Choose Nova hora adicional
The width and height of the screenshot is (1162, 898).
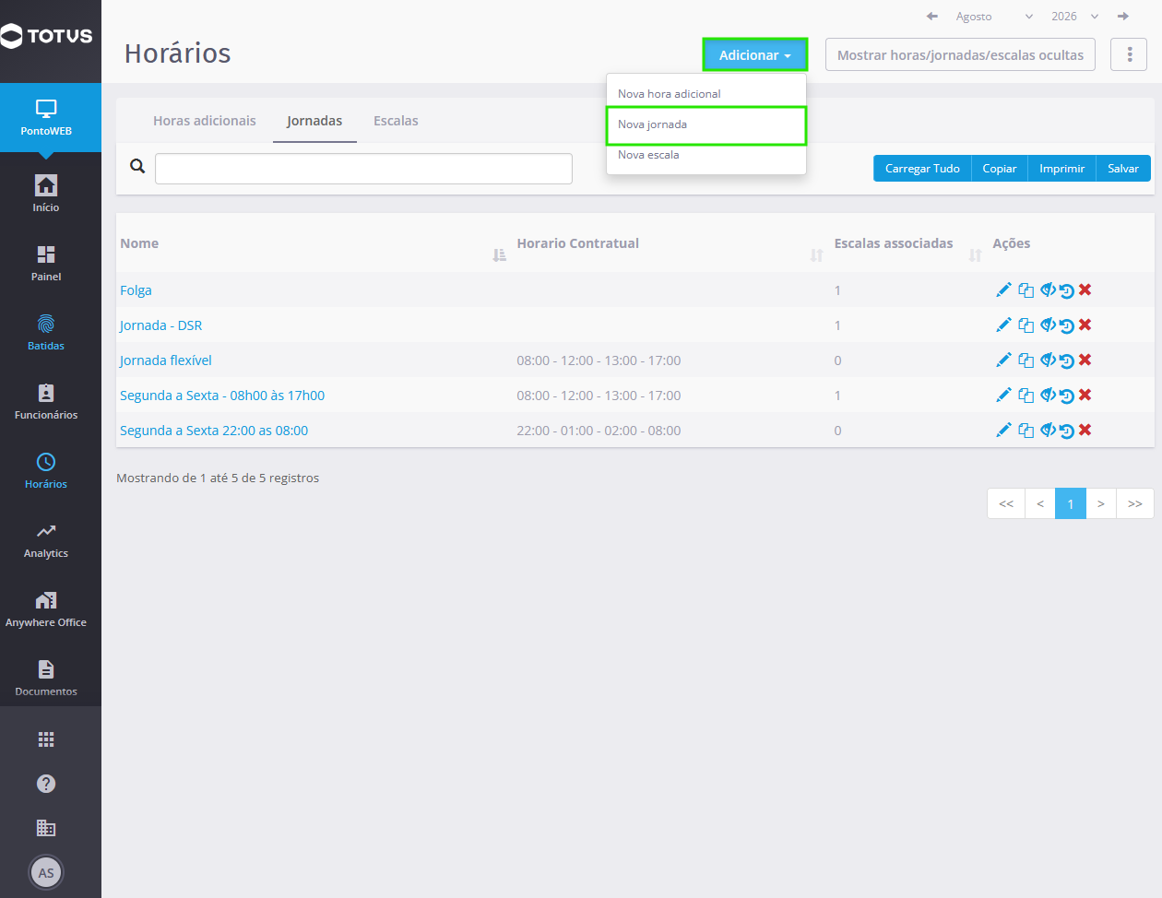point(706,94)
